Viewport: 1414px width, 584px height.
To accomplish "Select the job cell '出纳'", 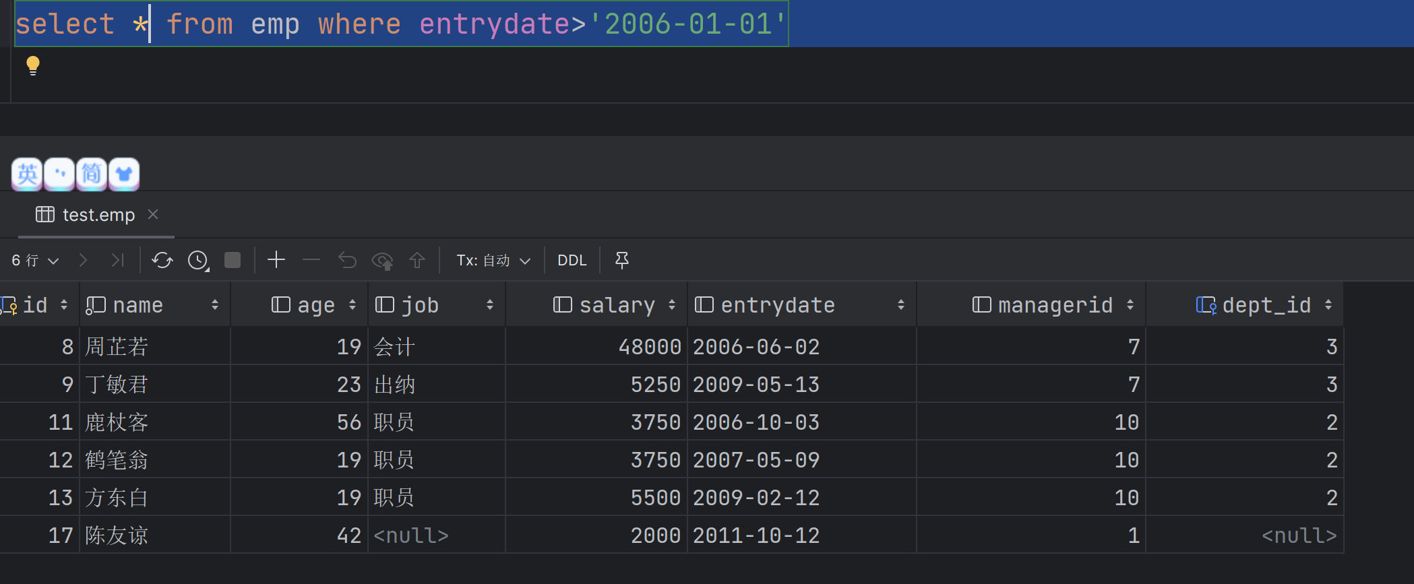I will click(x=437, y=384).
